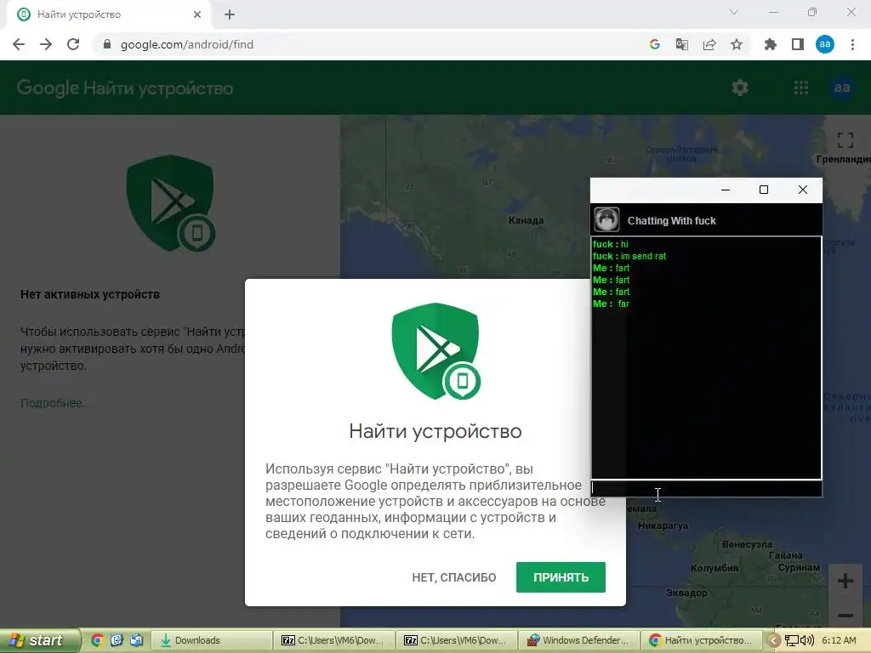This screenshot has height=653, width=871.
Task: Minimize the chat window
Action: click(725, 190)
